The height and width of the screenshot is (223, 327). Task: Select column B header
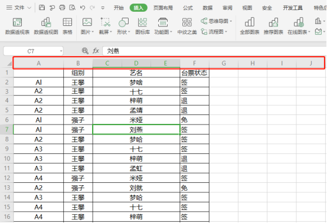point(78,63)
